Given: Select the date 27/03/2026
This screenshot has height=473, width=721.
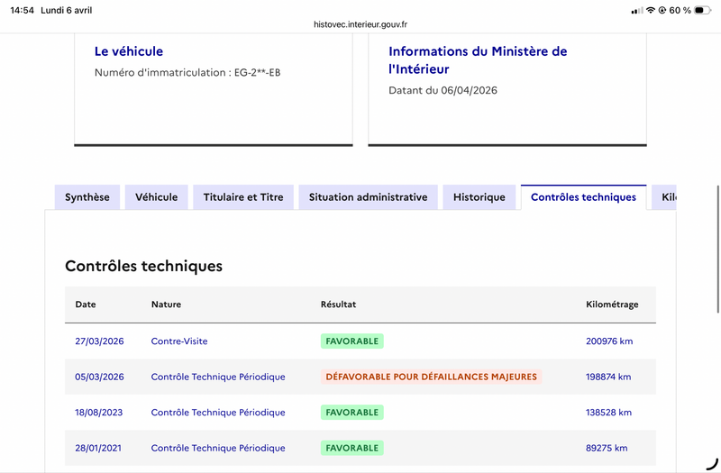Looking at the screenshot, I should pos(99,341).
